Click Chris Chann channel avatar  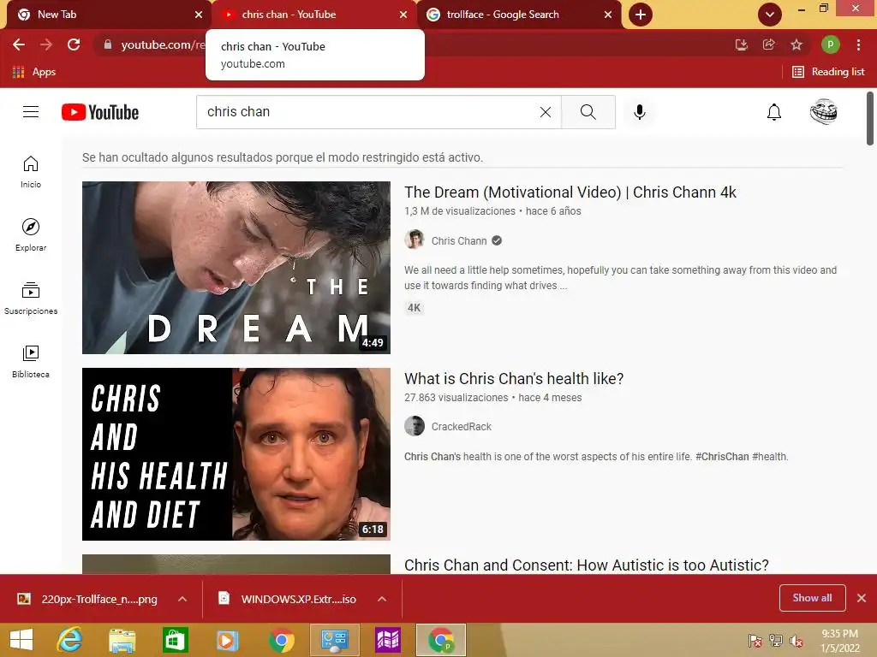pyautogui.click(x=415, y=240)
